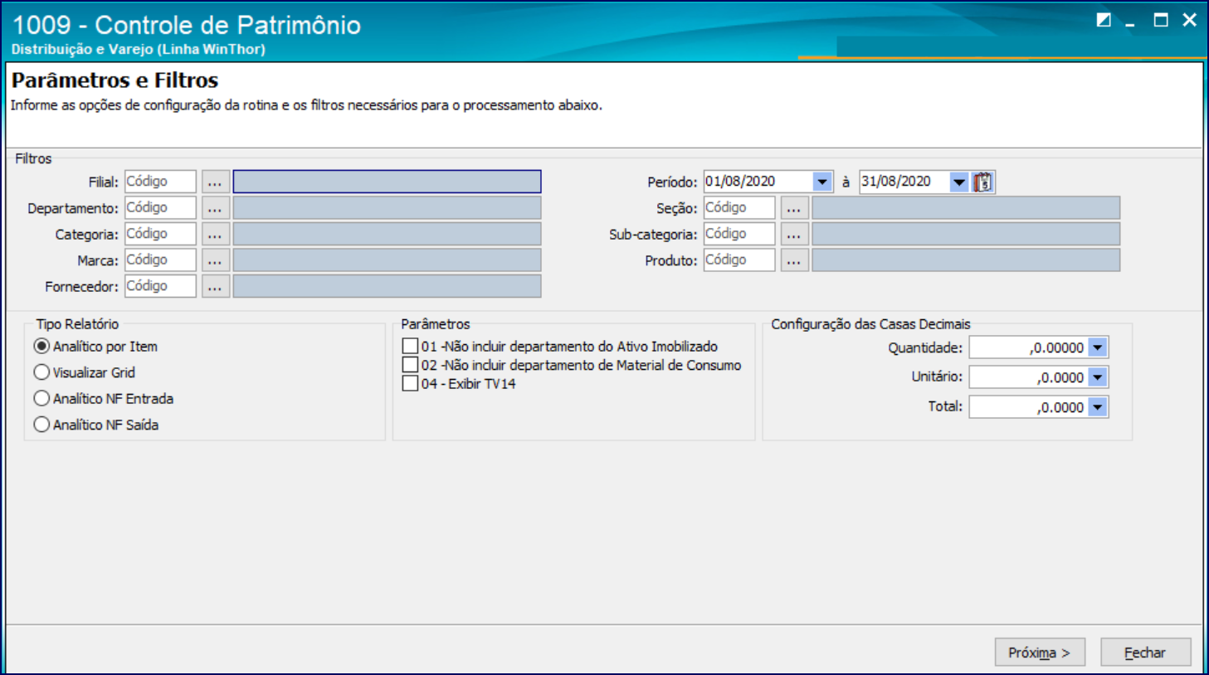Viewport: 1209px width, 675px height.
Task: Expand the period end date 31/08/2020 dropdown
Action: [958, 182]
